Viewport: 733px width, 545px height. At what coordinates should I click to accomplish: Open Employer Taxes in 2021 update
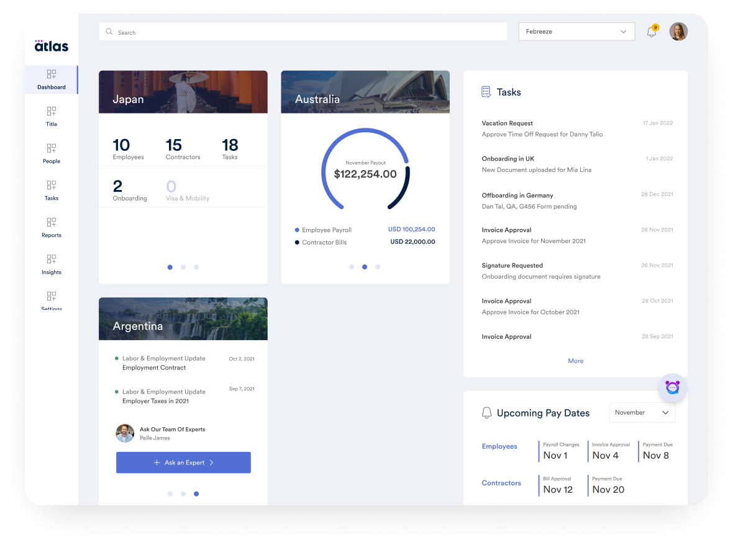pyautogui.click(x=184, y=396)
